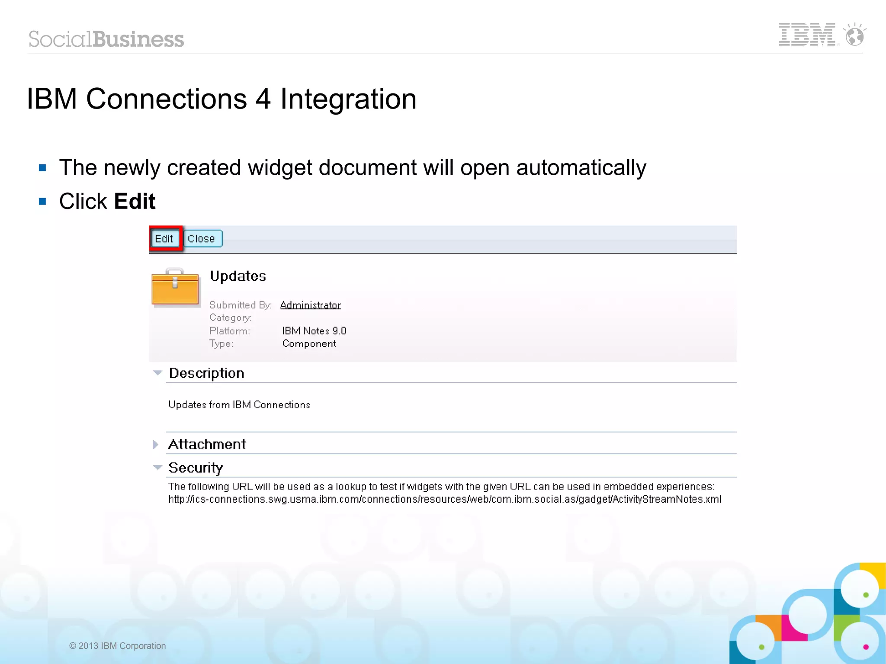Click the SocialBusiness header logo
This screenshot has height=664, width=886.
tap(106, 39)
